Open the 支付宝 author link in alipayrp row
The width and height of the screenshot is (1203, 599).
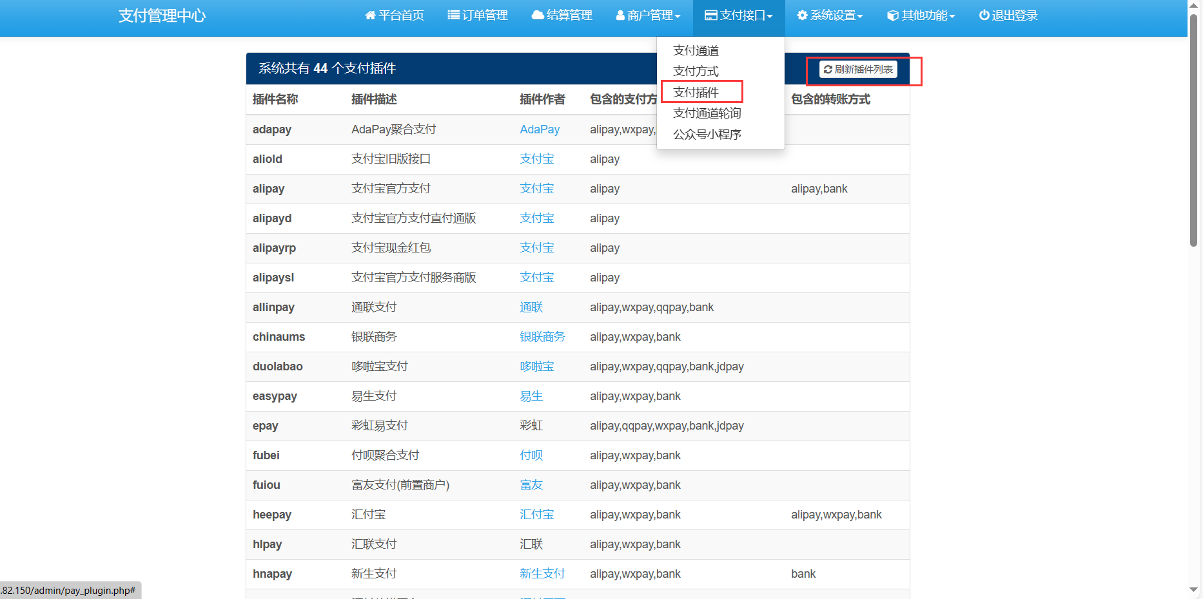click(x=537, y=248)
